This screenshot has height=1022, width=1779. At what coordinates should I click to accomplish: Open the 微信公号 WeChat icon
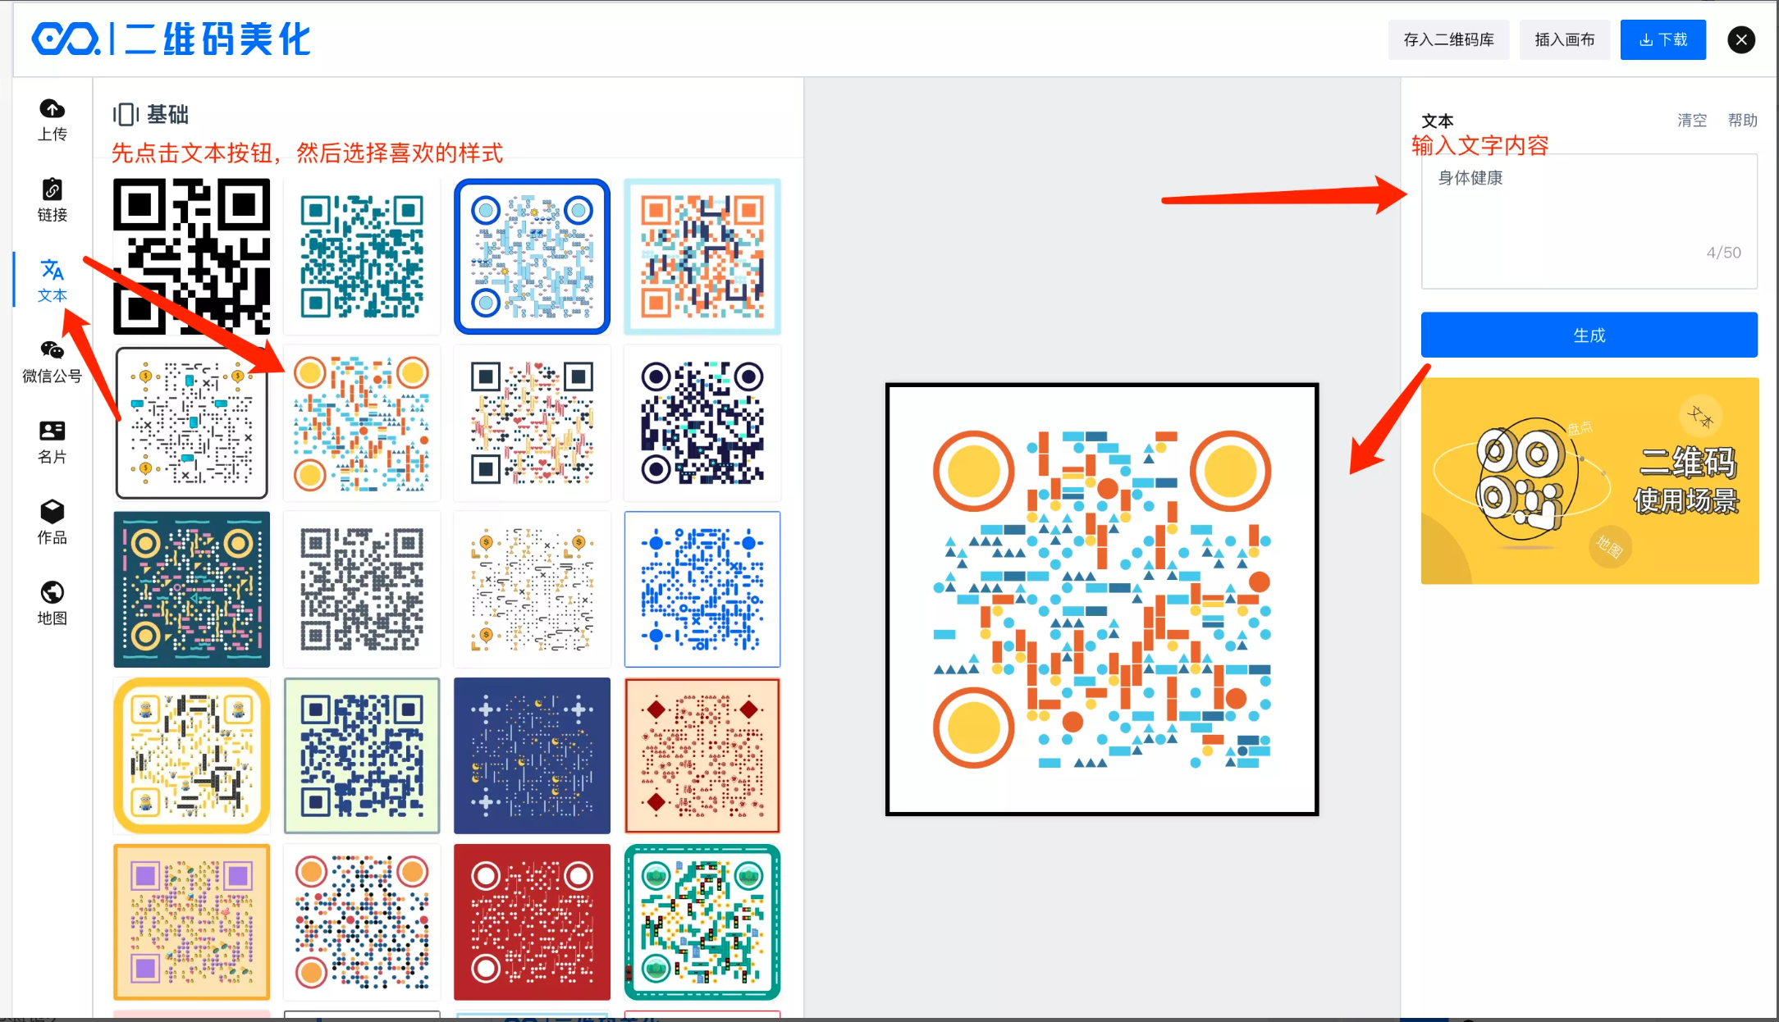point(52,362)
